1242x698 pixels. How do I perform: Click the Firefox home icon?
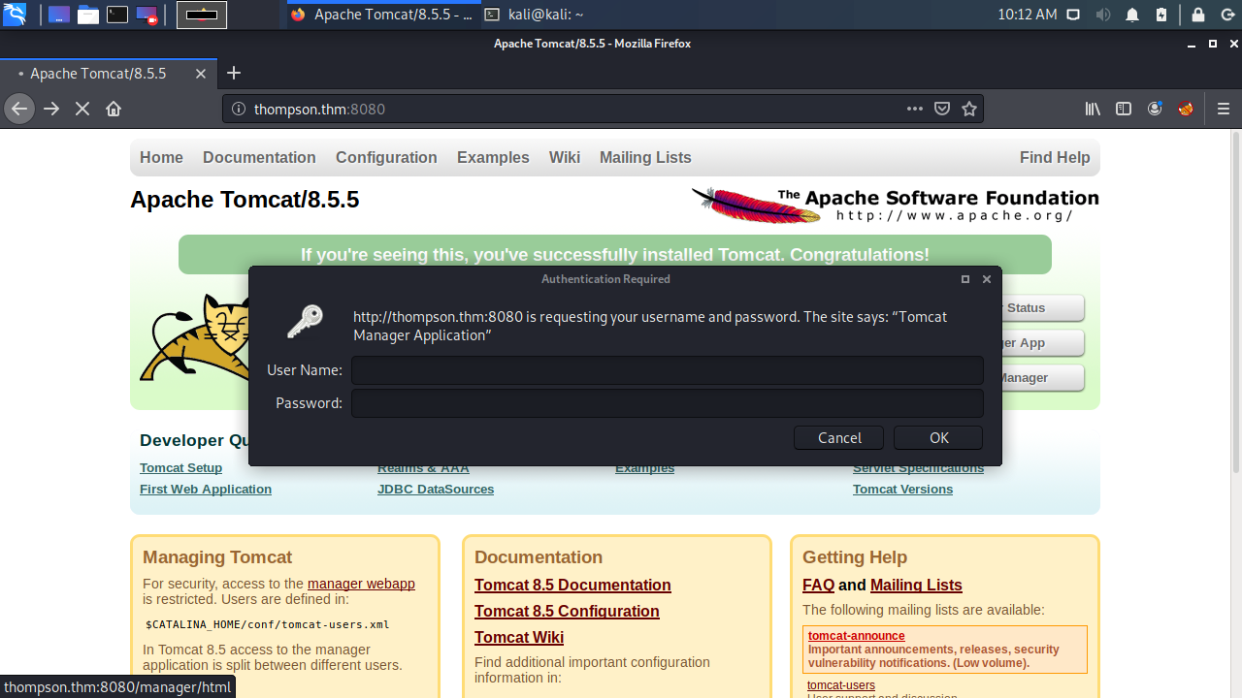[x=114, y=109]
